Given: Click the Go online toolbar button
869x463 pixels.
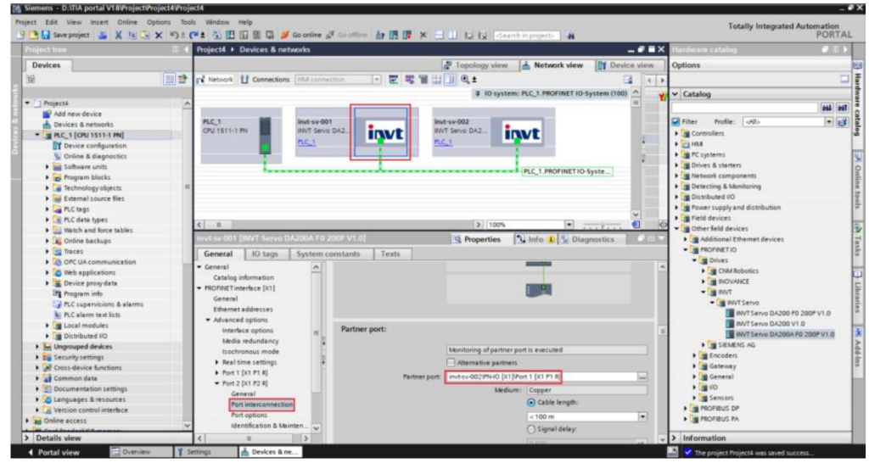Looking at the screenshot, I should pos(301,35).
